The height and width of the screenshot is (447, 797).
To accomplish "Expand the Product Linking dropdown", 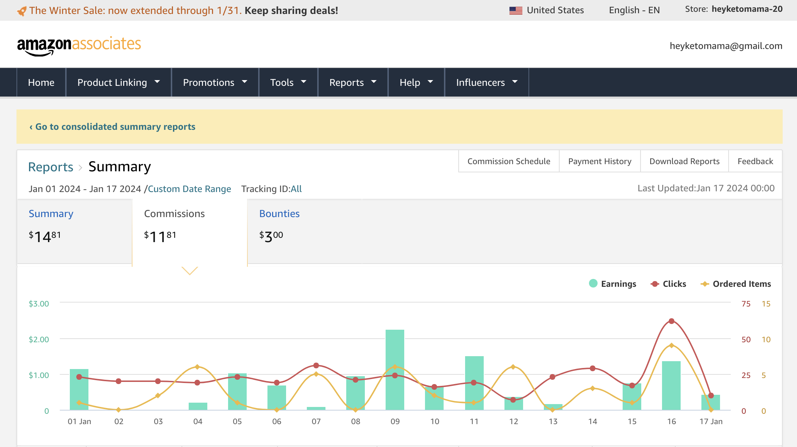I will [119, 82].
